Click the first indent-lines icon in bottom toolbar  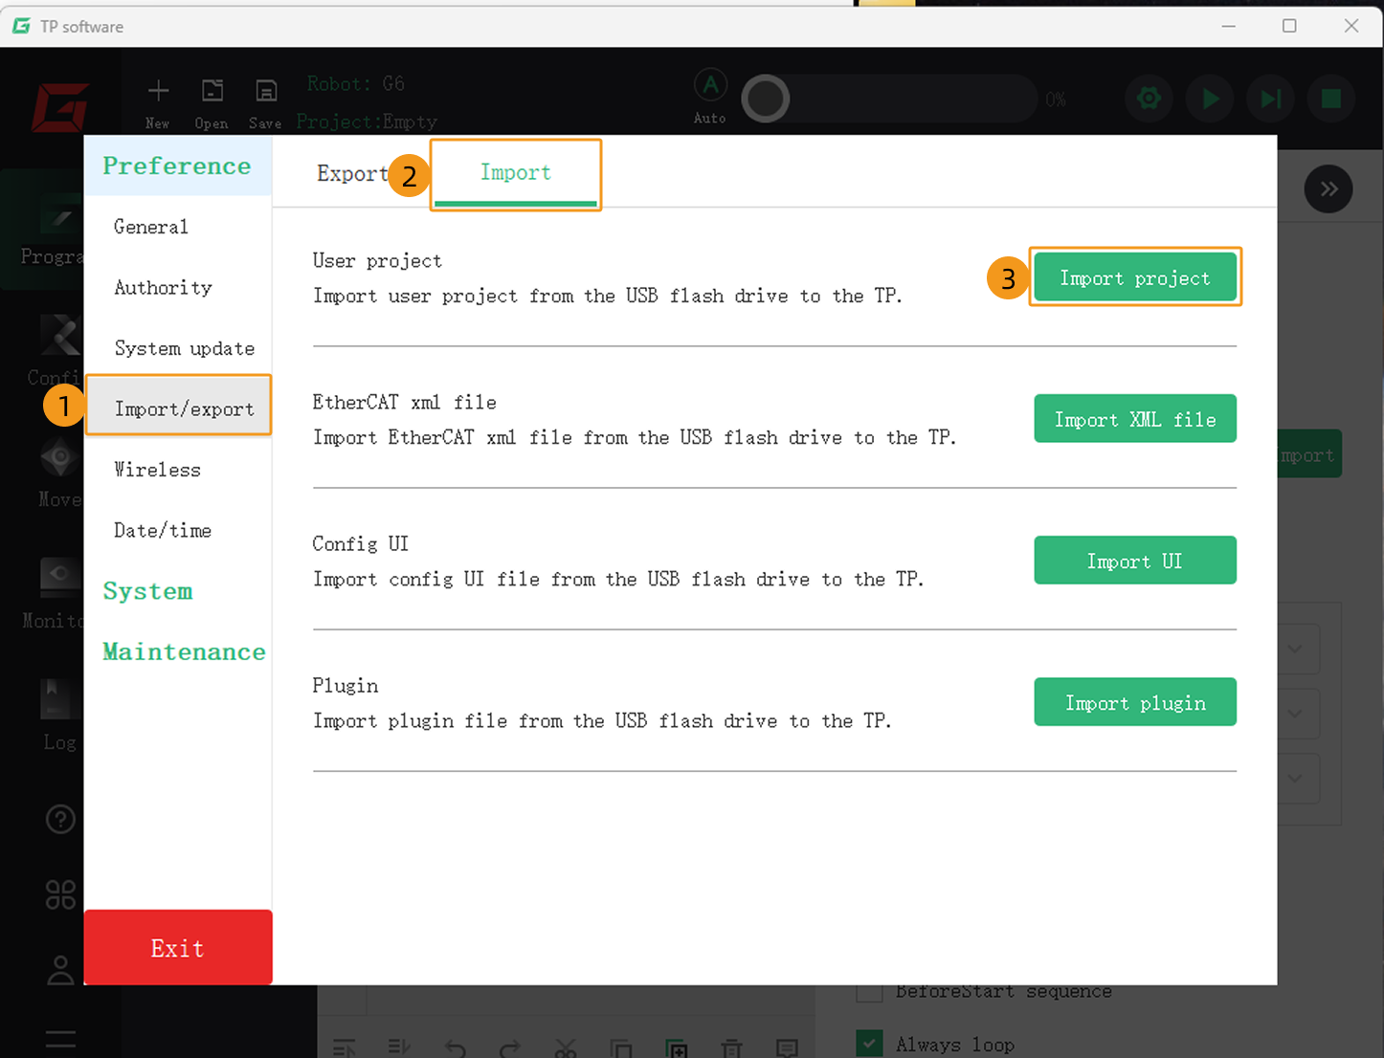click(344, 1048)
